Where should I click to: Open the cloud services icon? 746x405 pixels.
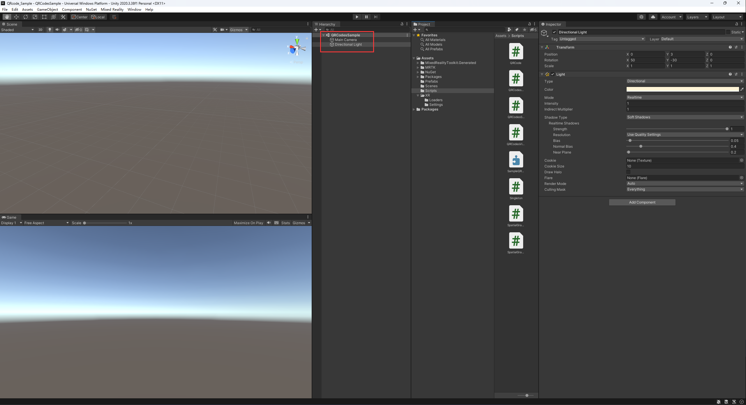pyautogui.click(x=653, y=17)
